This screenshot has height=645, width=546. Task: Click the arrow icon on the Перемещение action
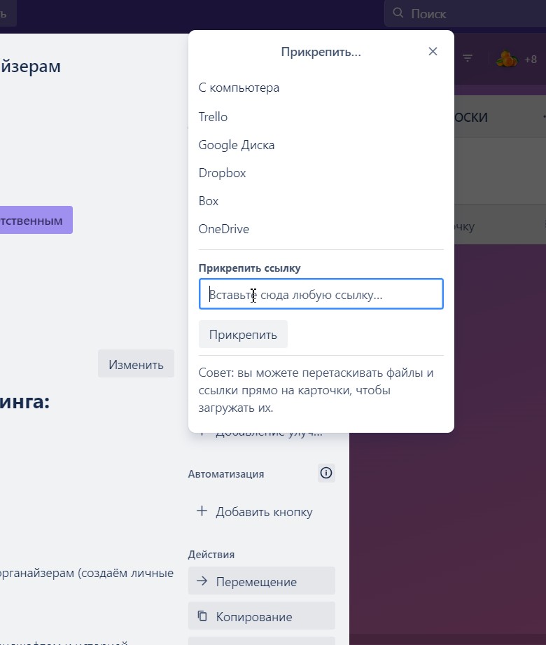[201, 581]
